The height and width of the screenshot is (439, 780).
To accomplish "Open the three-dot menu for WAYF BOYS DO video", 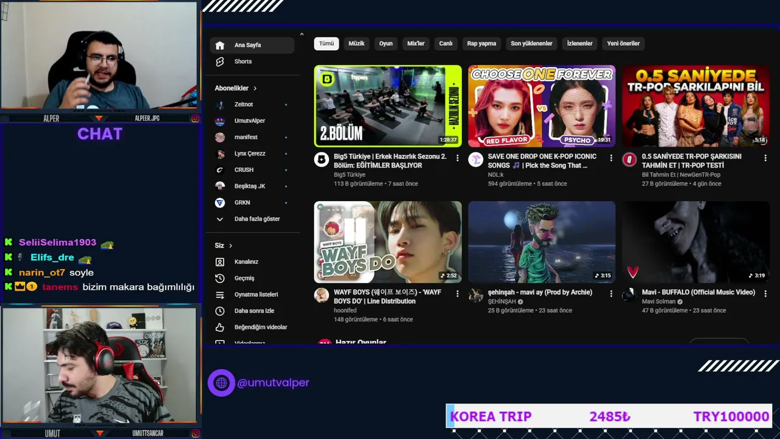I will tap(457, 294).
